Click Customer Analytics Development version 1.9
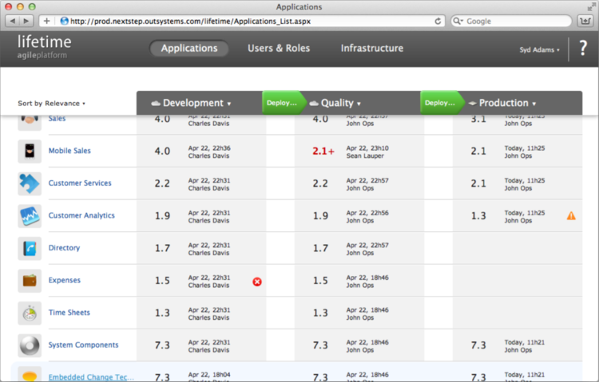599x382 pixels. pos(162,216)
